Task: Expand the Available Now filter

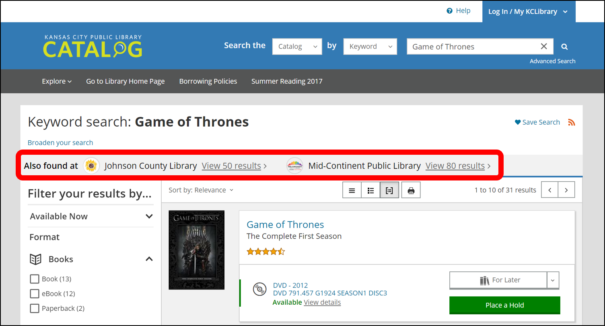Action: (91, 216)
